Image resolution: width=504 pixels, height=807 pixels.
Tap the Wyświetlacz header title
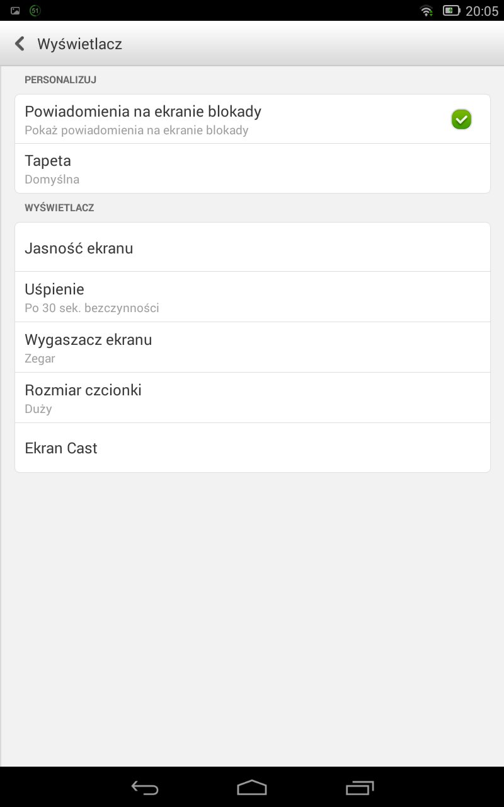(79, 44)
